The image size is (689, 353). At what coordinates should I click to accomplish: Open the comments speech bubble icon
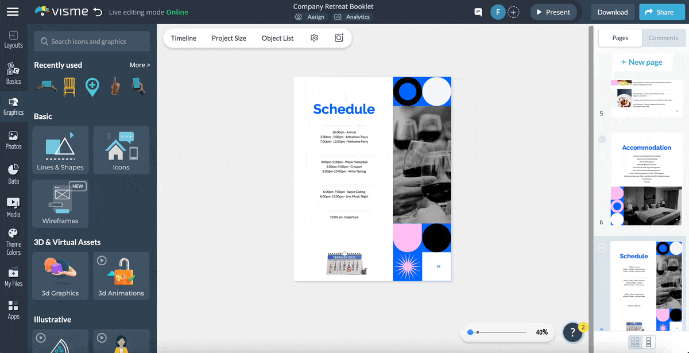click(x=478, y=12)
